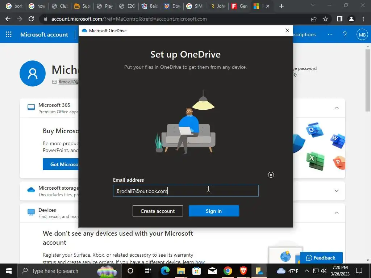The width and height of the screenshot is (371, 278).
Task: Click the Create account button
Action: tap(158, 211)
